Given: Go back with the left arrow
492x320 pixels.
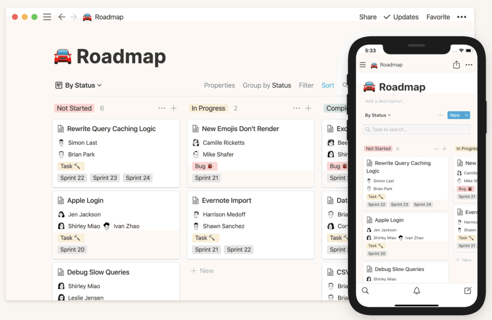Looking at the screenshot, I should (x=61, y=17).
